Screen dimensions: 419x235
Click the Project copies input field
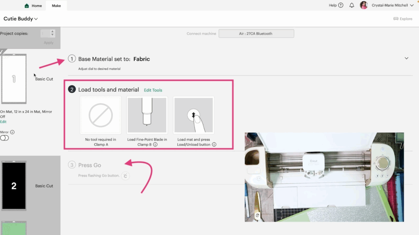point(45,33)
